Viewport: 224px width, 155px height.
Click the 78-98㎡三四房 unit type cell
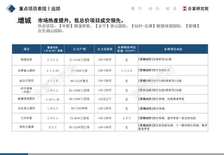pos(79,118)
